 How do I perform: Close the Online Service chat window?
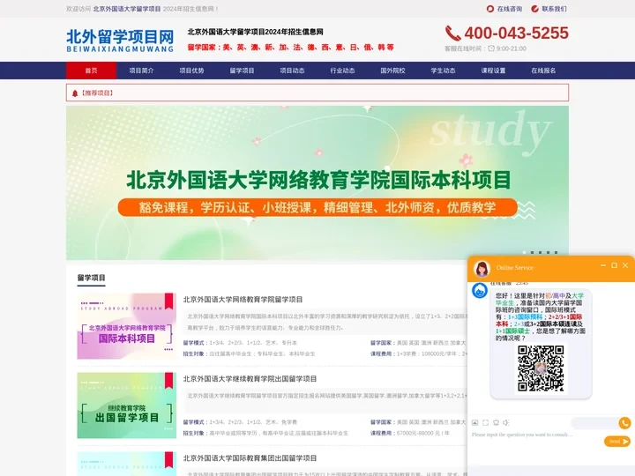point(625,265)
